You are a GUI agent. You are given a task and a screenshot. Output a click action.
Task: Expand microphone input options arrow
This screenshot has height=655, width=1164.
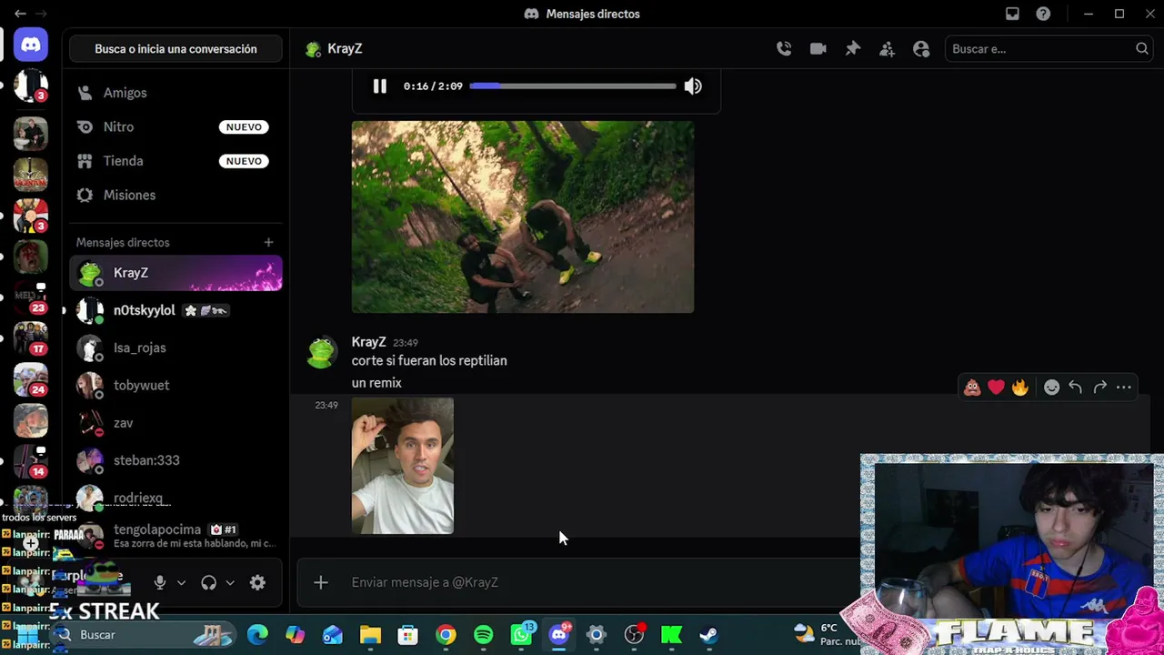[181, 582]
